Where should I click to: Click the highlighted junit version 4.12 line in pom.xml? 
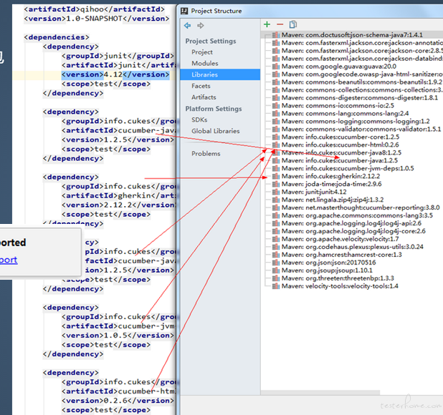(115, 74)
